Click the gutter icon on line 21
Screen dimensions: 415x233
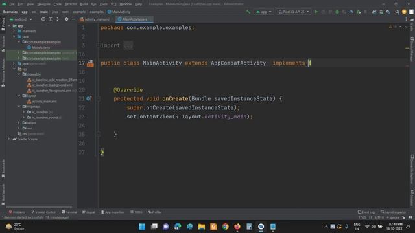click(89, 99)
